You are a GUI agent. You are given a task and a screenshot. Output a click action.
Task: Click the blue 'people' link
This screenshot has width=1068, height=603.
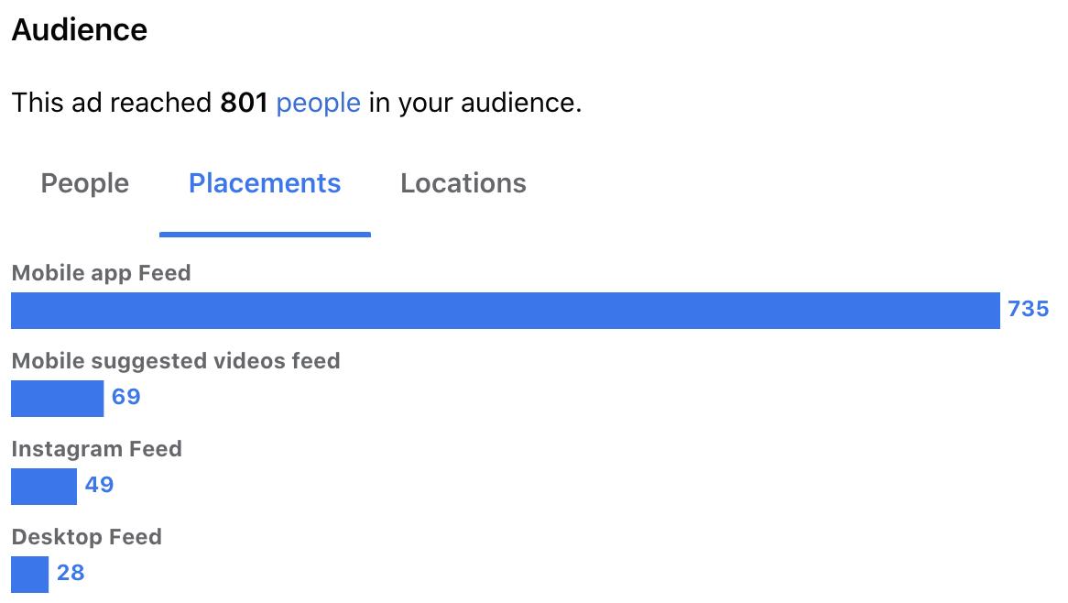(x=318, y=103)
